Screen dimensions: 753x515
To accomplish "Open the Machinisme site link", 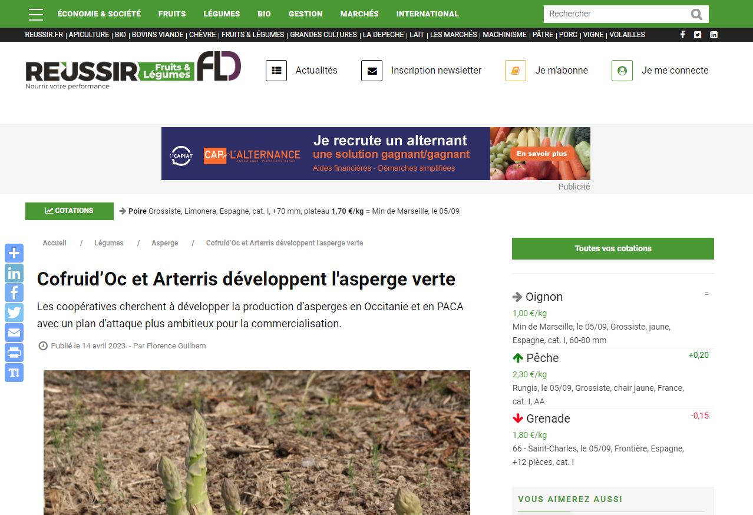I will coord(504,35).
